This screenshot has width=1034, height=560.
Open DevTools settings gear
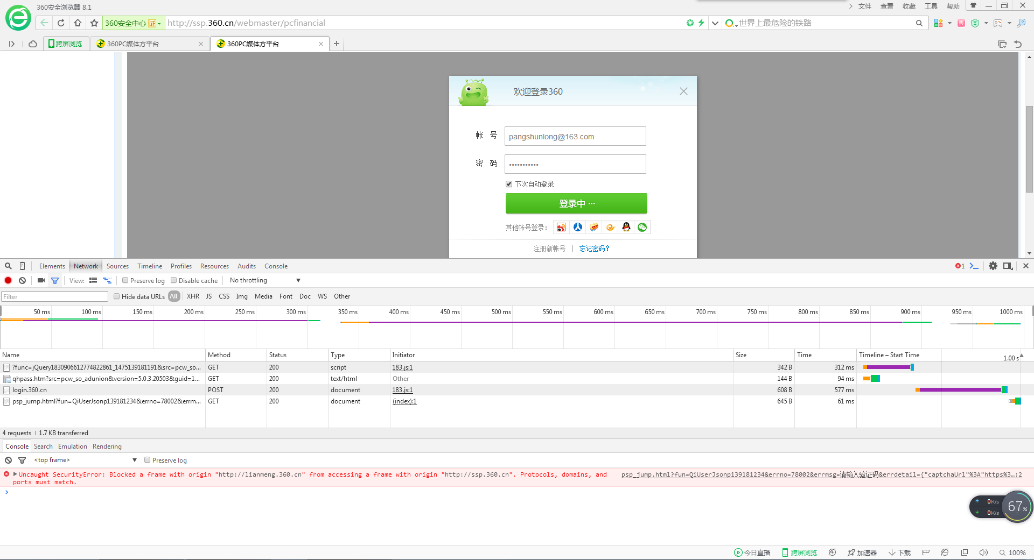coord(993,266)
